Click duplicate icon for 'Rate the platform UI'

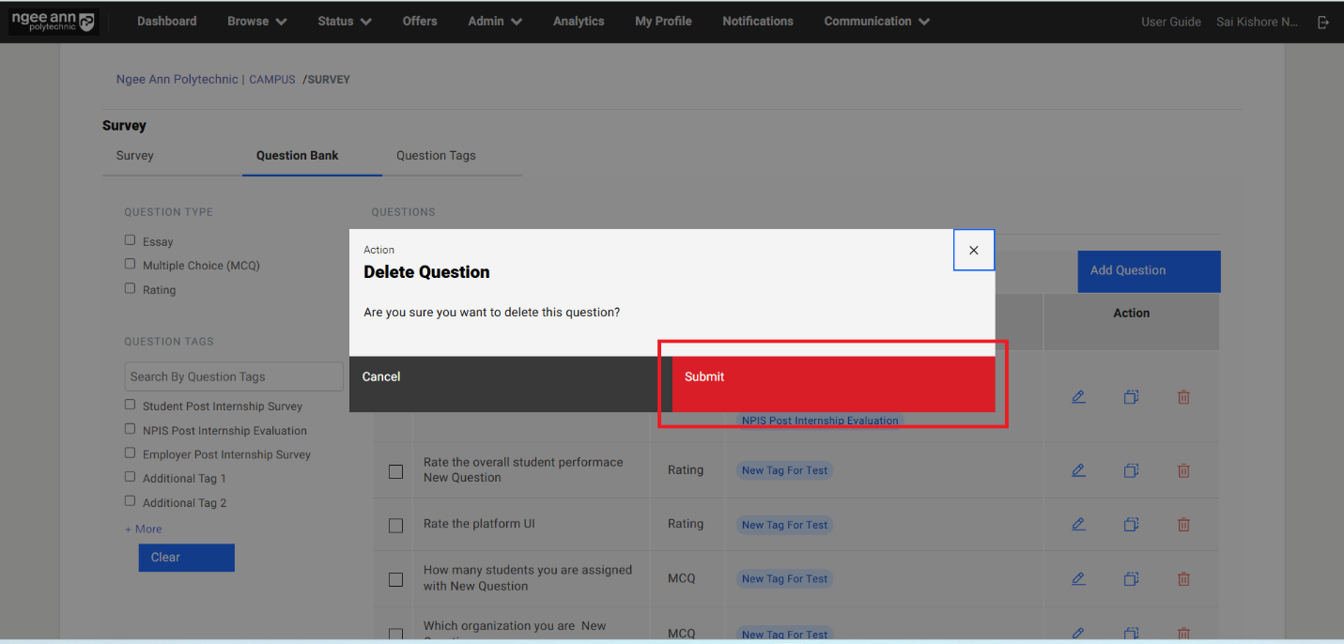[1131, 525]
